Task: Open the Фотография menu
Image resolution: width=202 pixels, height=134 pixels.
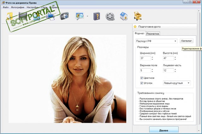Action: click(x=18, y=7)
